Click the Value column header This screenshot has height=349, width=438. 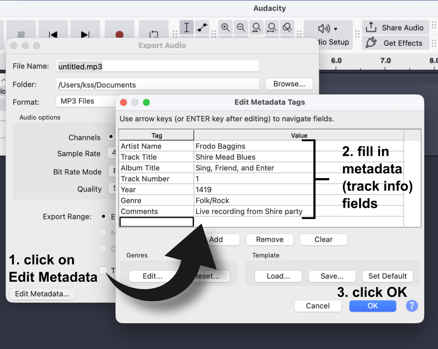[299, 135]
